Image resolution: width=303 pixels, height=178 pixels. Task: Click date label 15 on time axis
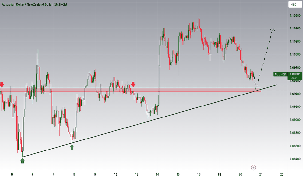click(x=178, y=174)
